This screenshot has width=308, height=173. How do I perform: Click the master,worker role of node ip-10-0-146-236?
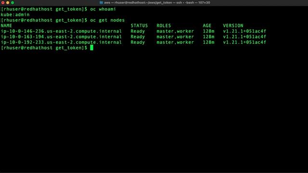[x=175, y=31]
